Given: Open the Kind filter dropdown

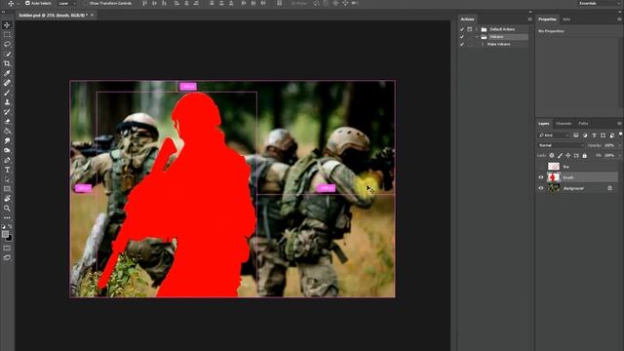Looking at the screenshot, I should point(554,136).
